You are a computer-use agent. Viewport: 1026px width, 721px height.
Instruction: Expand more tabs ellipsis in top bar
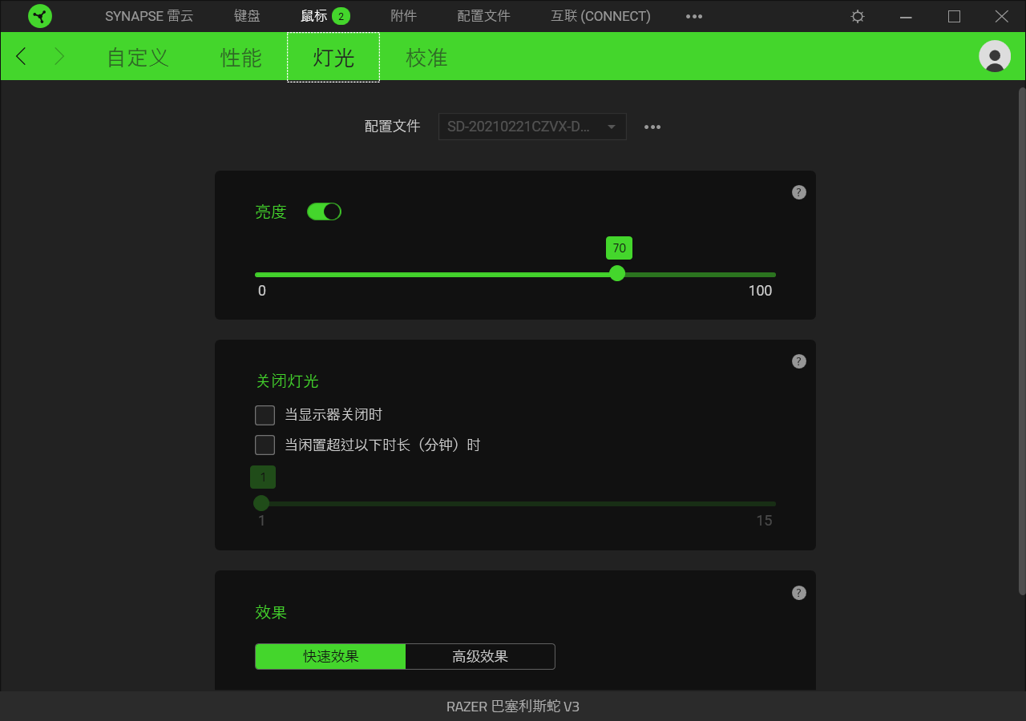tap(694, 16)
